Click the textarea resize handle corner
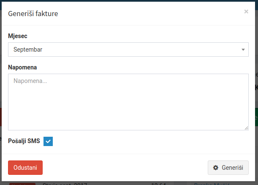 point(246,128)
